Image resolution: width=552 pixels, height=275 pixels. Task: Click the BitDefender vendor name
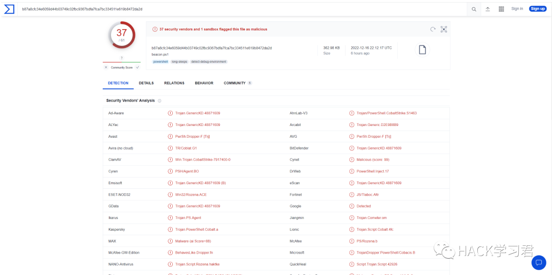click(299, 148)
